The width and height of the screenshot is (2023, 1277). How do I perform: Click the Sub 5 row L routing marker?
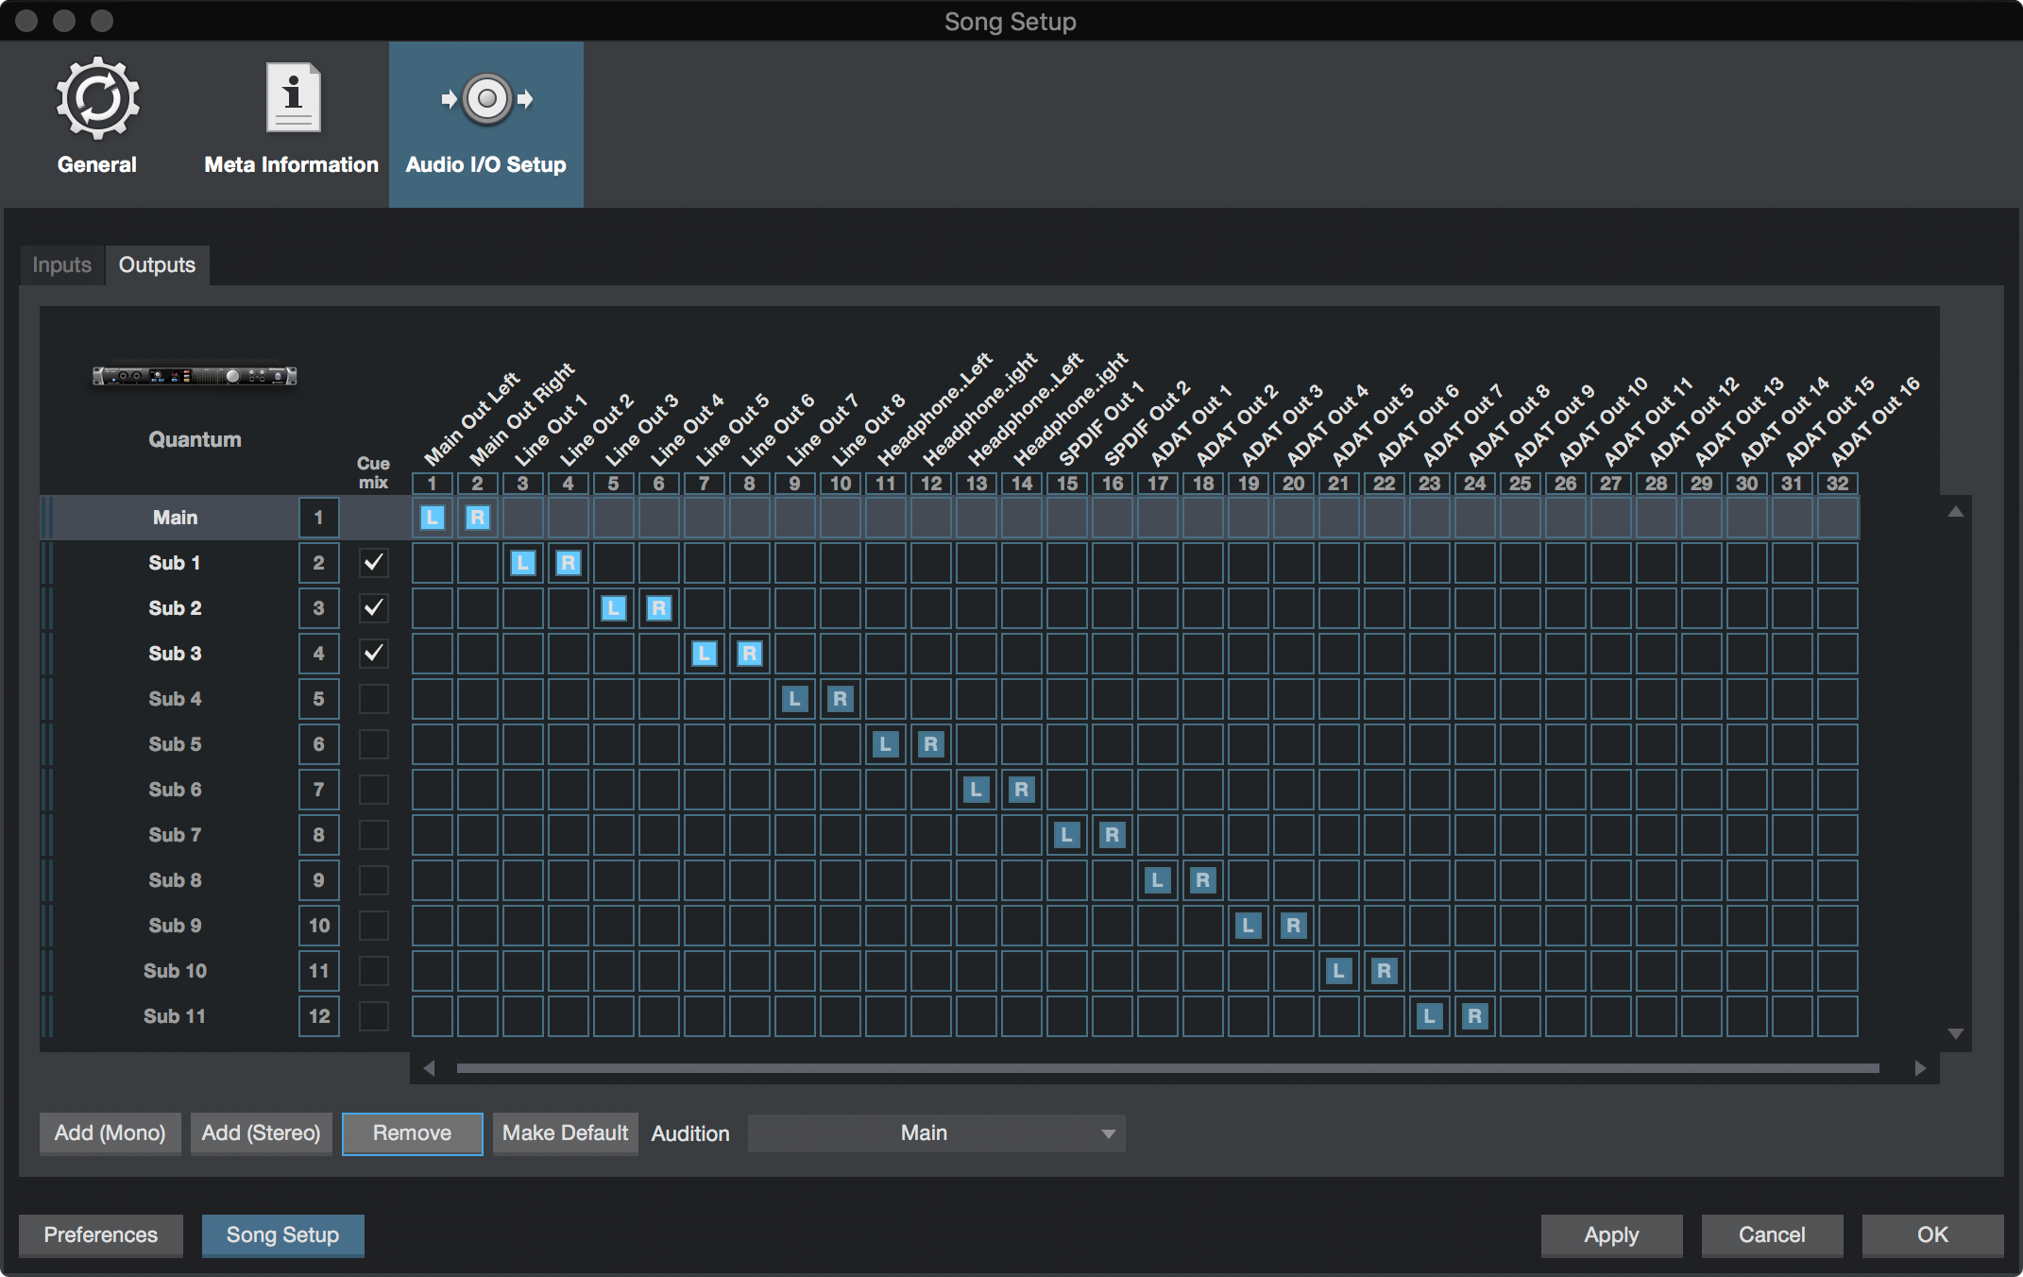(886, 744)
